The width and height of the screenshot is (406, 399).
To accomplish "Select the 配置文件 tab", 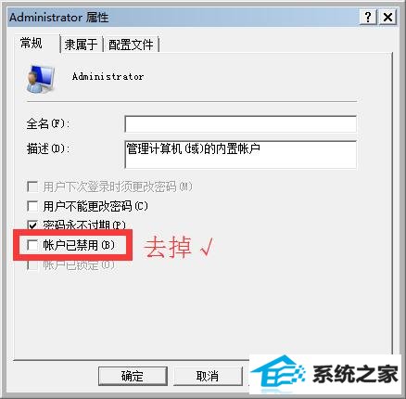I will [x=131, y=45].
